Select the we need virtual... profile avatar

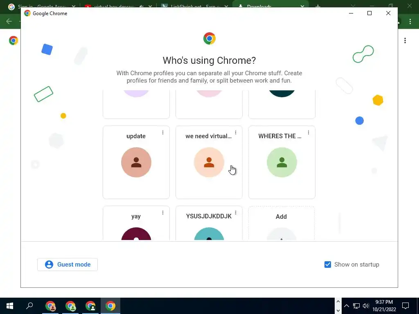pyautogui.click(x=209, y=162)
